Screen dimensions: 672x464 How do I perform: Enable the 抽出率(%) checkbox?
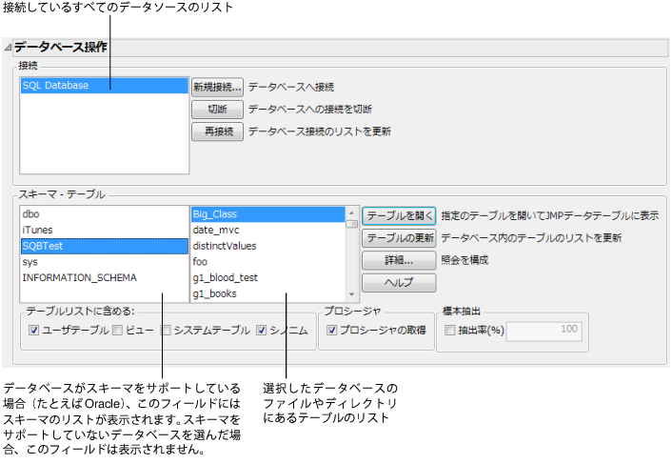[x=450, y=331]
